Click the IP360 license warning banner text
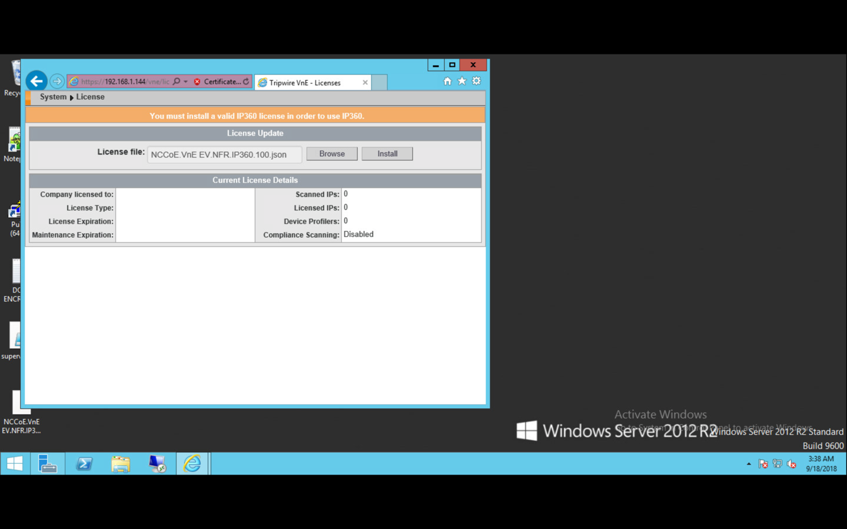Viewport: 847px width, 529px height. coord(256,116)
